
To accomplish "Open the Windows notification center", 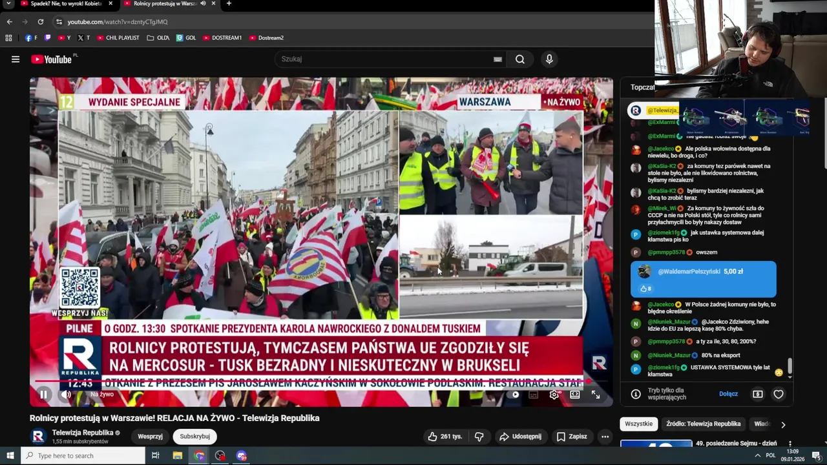I will [816, 456].
